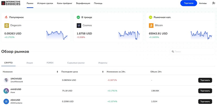The width and height of the screenshot is (217, 106).
Task: Click the 0.080504 USD price cell
Action: click(x=69, y=80)
